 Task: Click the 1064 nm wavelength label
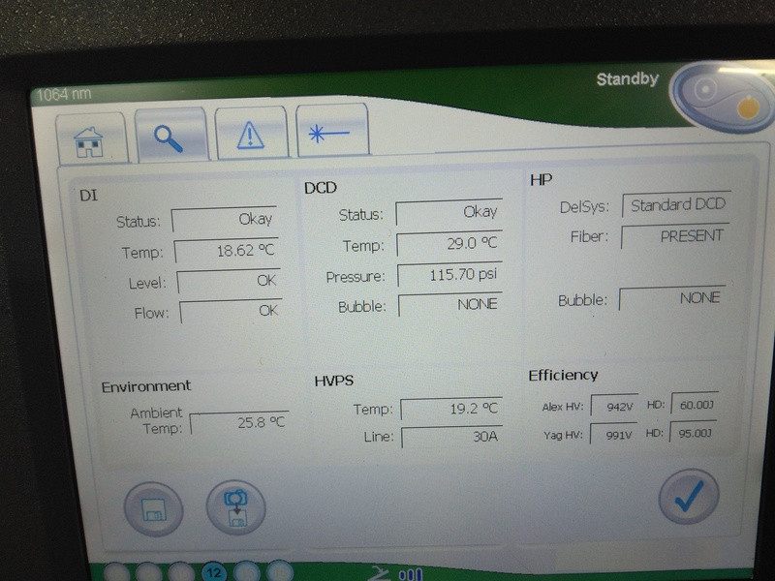(64, 93)
